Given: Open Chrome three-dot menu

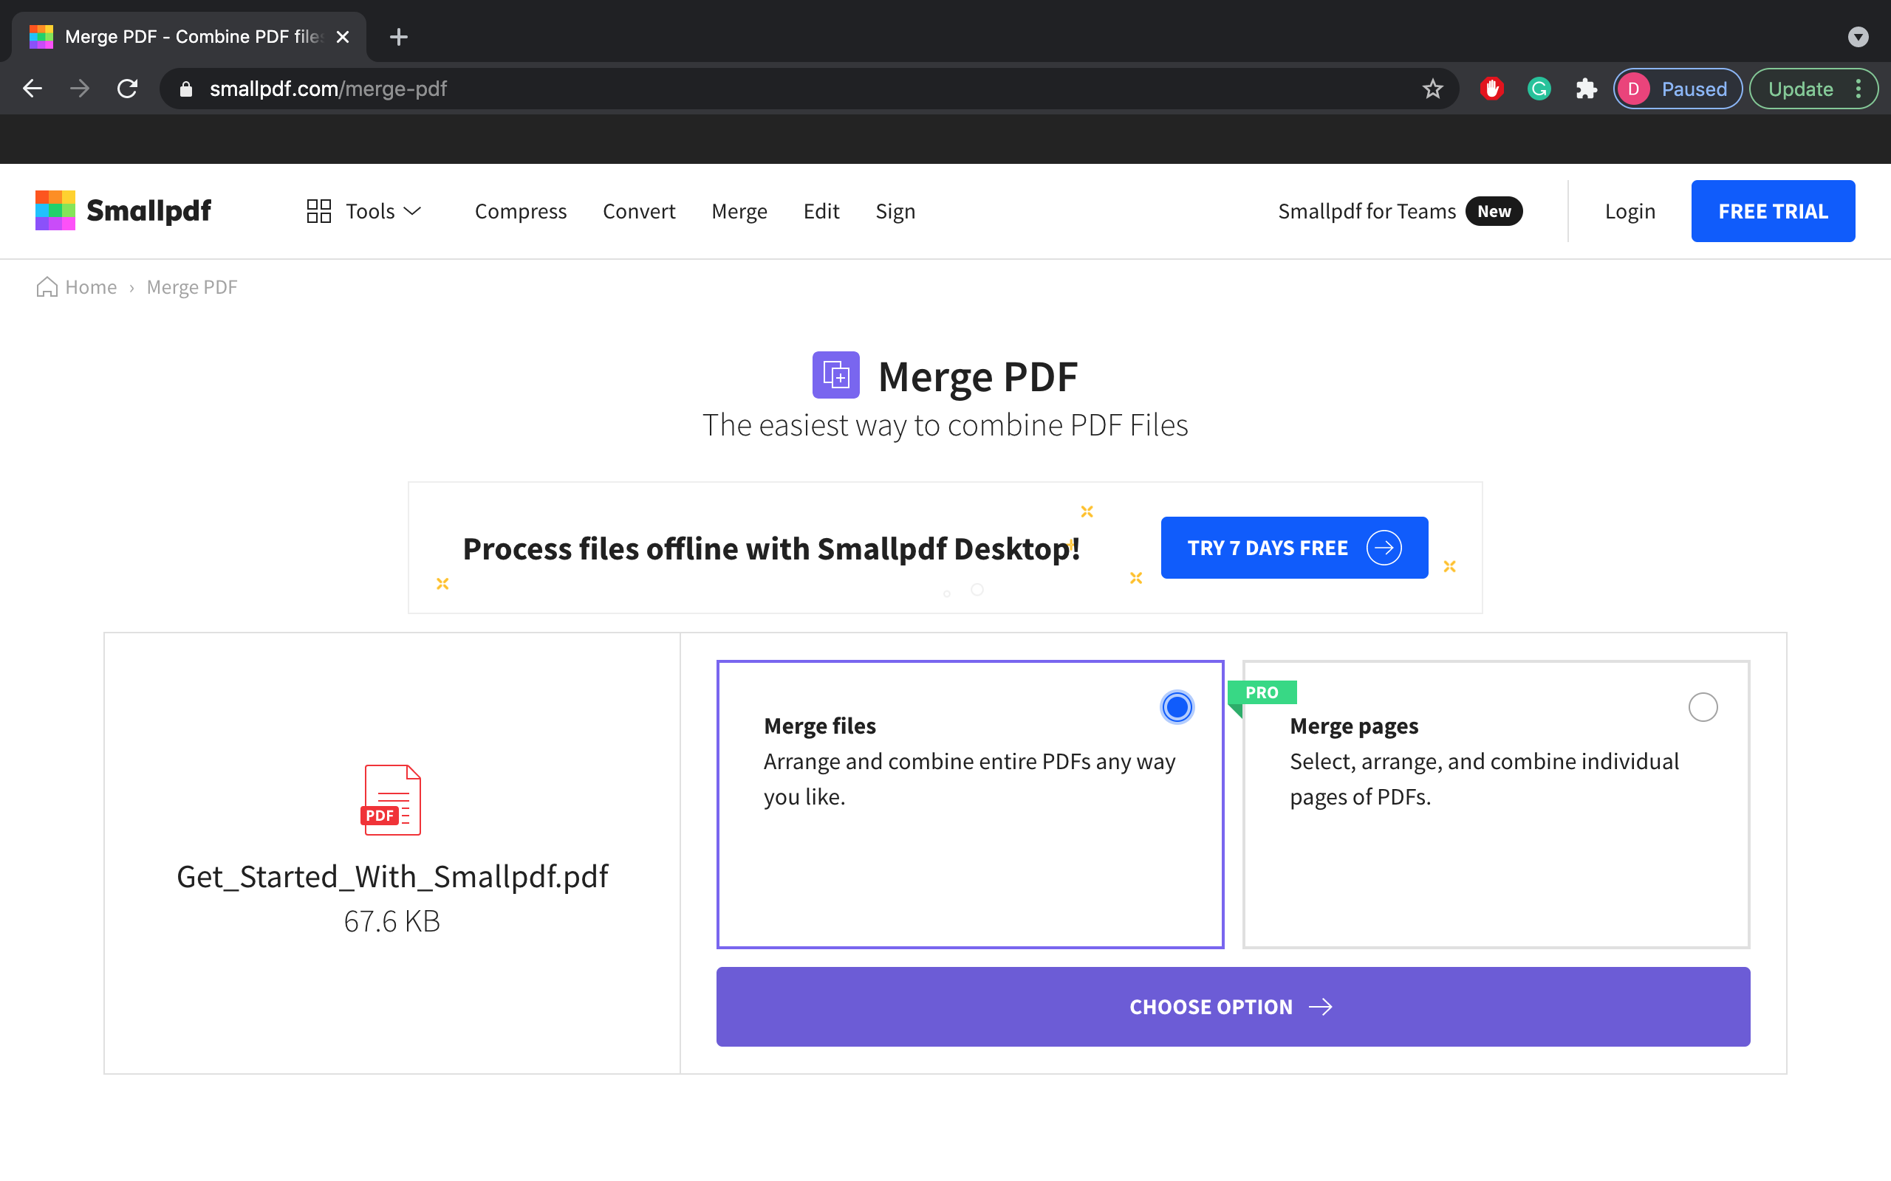Looking at the screenshot, I should (x=1859, y=89).
